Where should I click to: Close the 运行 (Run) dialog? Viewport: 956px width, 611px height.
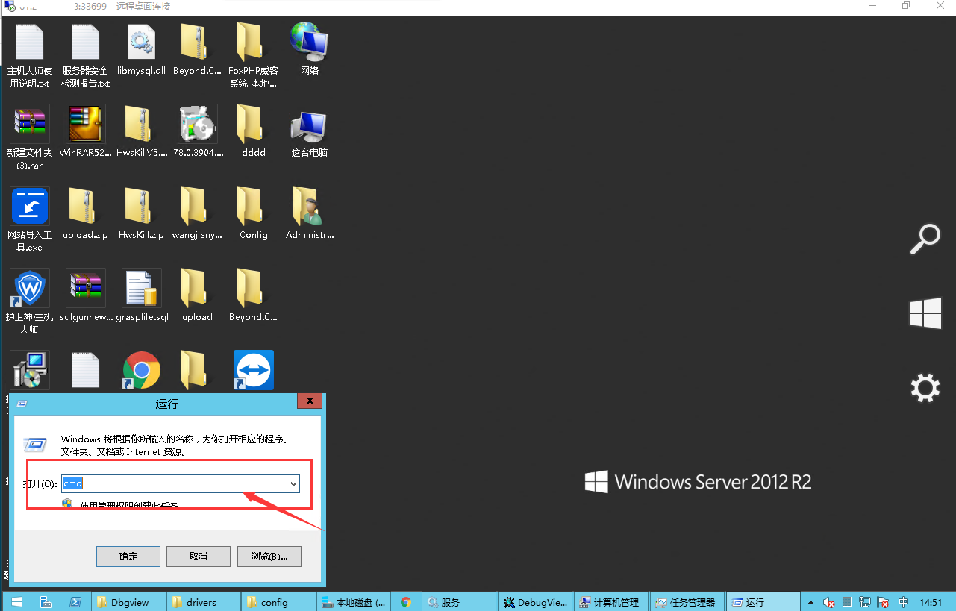click(309, 402)
